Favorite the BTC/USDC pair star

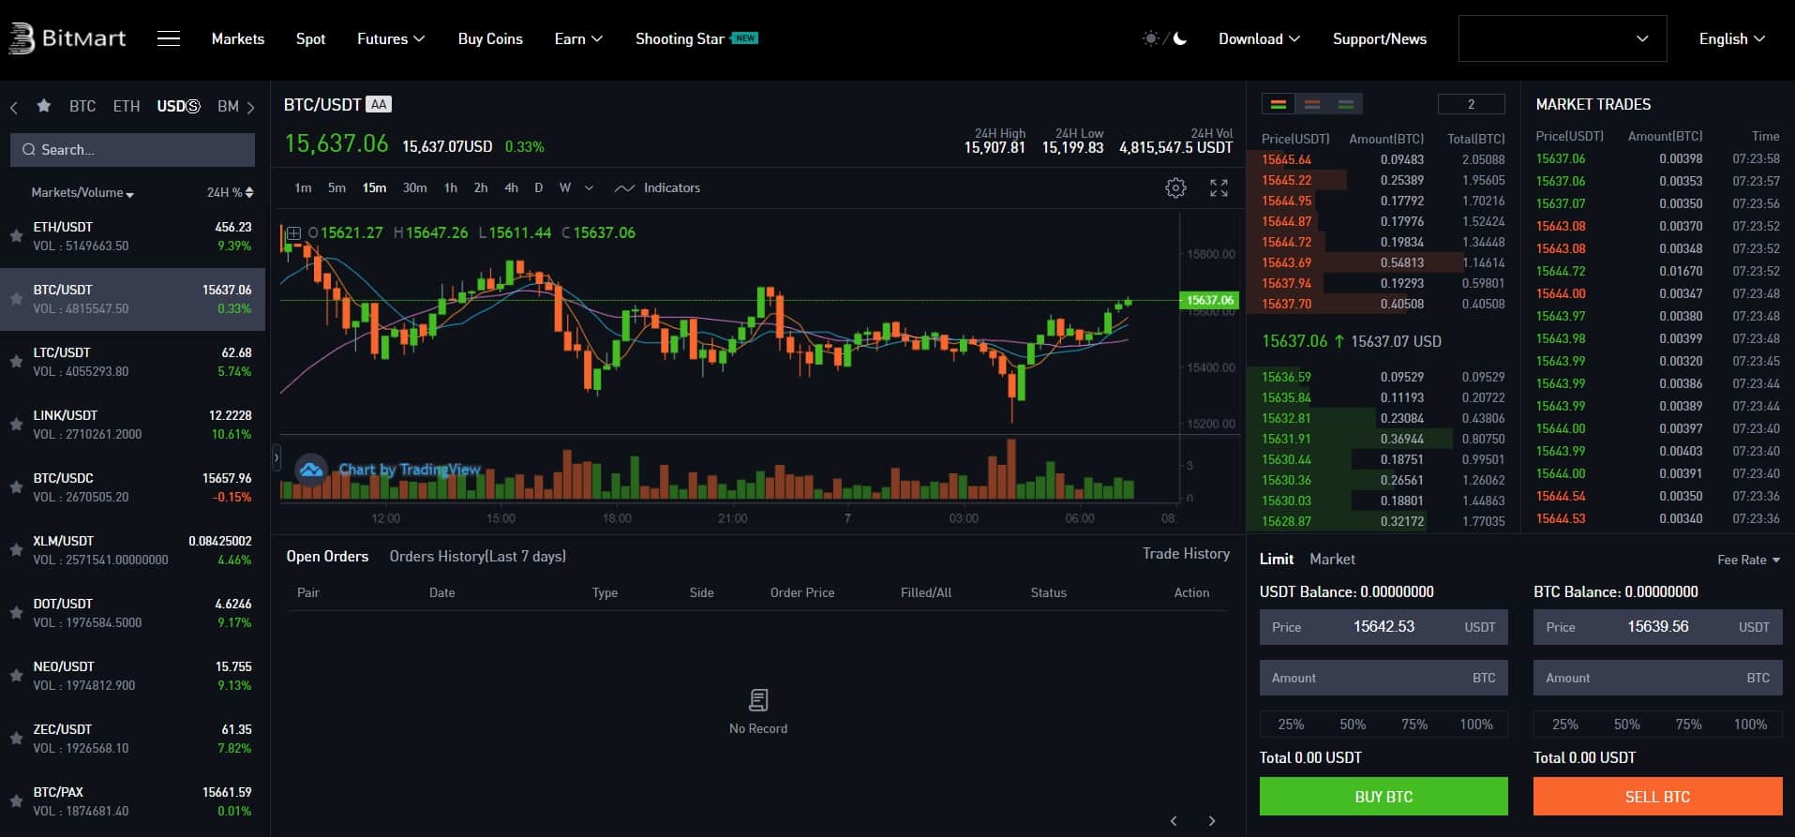click(x=16, y=487)
